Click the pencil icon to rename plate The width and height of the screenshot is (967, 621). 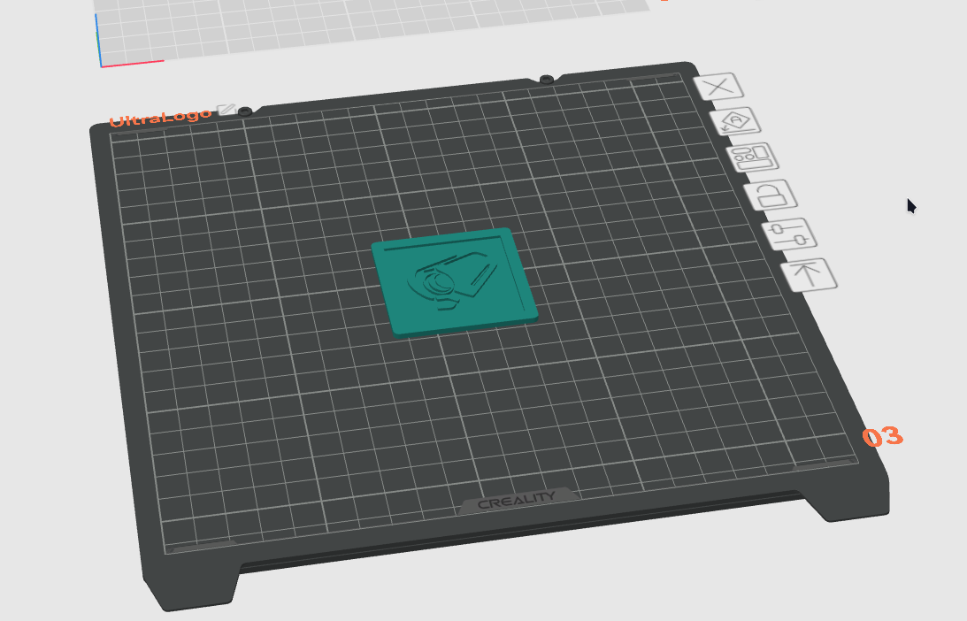coord(227,109)
